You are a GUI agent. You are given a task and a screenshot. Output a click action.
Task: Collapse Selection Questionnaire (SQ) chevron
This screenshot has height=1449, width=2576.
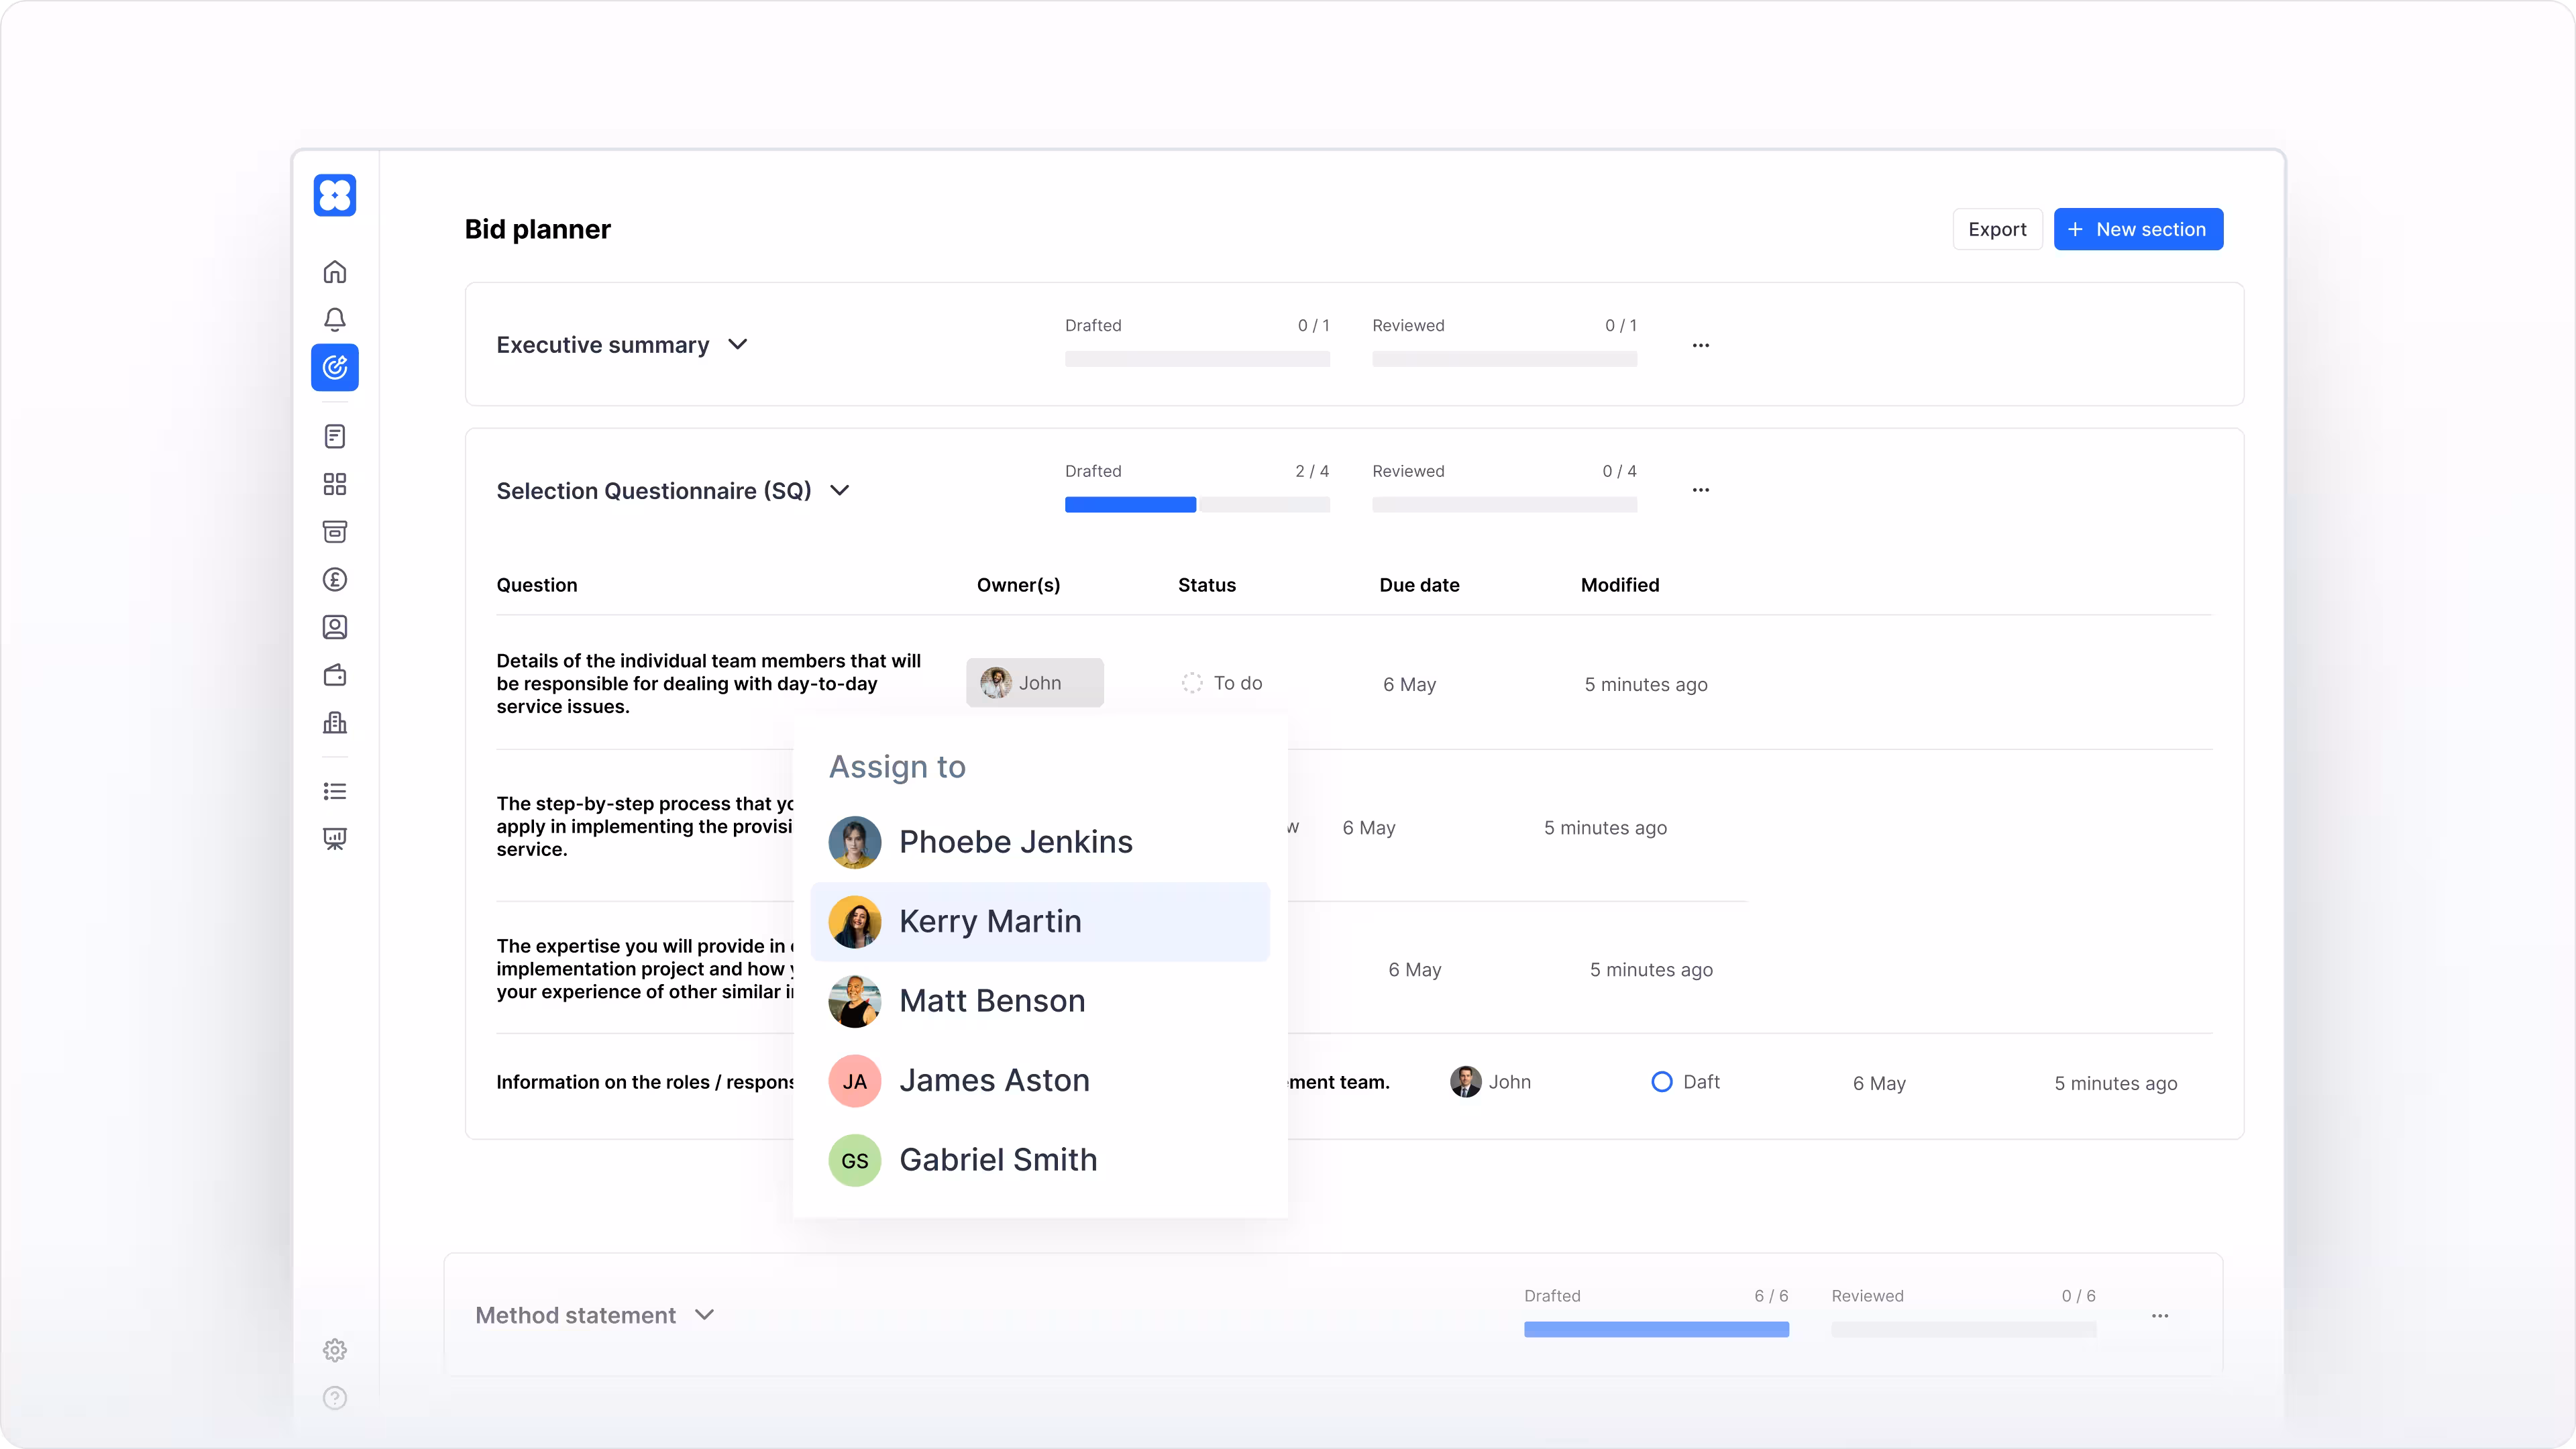840,490
